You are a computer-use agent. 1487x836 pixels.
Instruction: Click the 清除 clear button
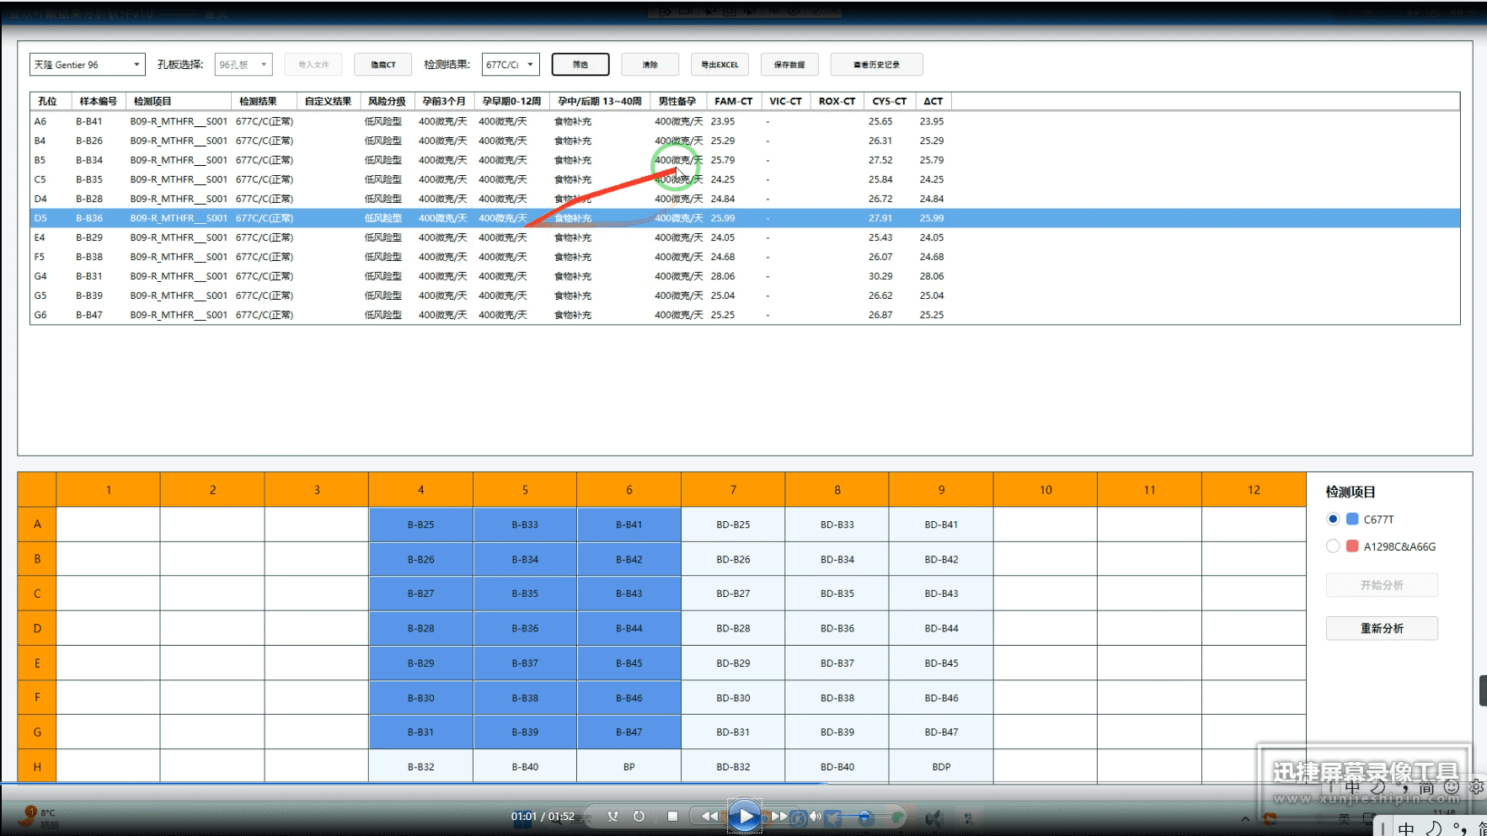tap(650, 65)
